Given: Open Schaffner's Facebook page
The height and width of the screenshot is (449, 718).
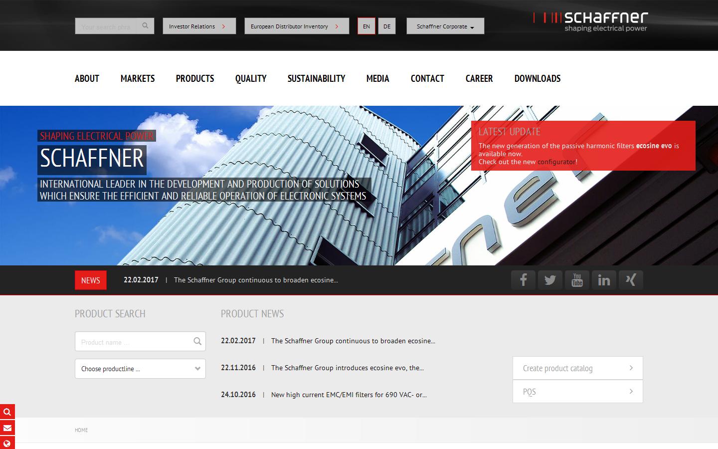Looking at the screenshot, I should click(x=523, y=280).
